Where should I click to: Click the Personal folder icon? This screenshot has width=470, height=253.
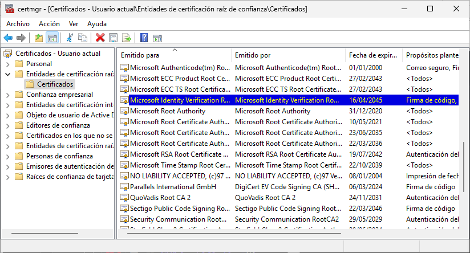pyautogui.click(x=19, y=64)
